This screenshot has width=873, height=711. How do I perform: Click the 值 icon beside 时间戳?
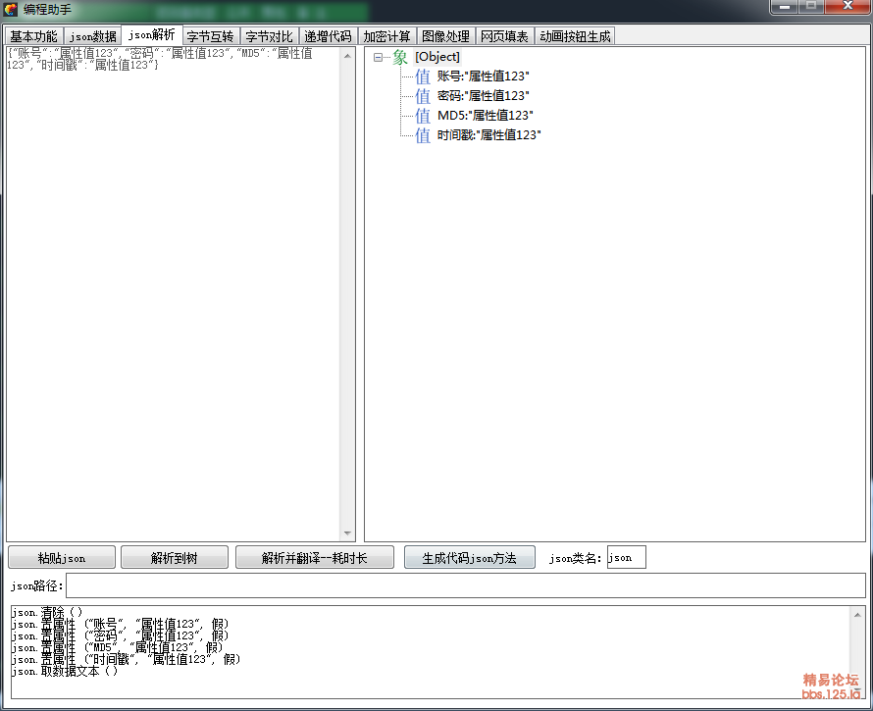pyautogui.click(x=423, y=135)
